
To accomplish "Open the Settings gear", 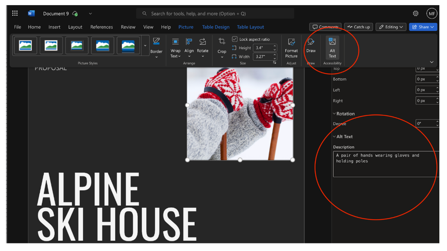I will point(416,13).
